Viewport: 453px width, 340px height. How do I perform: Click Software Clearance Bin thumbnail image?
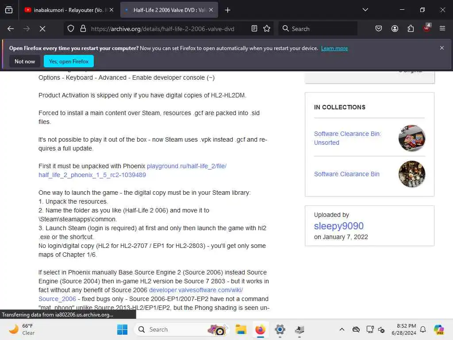(x=412, y=174)
